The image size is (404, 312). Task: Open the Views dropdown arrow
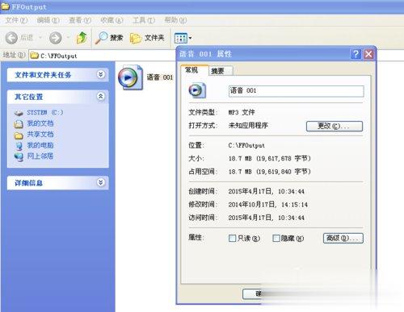(x=190, y=38)
